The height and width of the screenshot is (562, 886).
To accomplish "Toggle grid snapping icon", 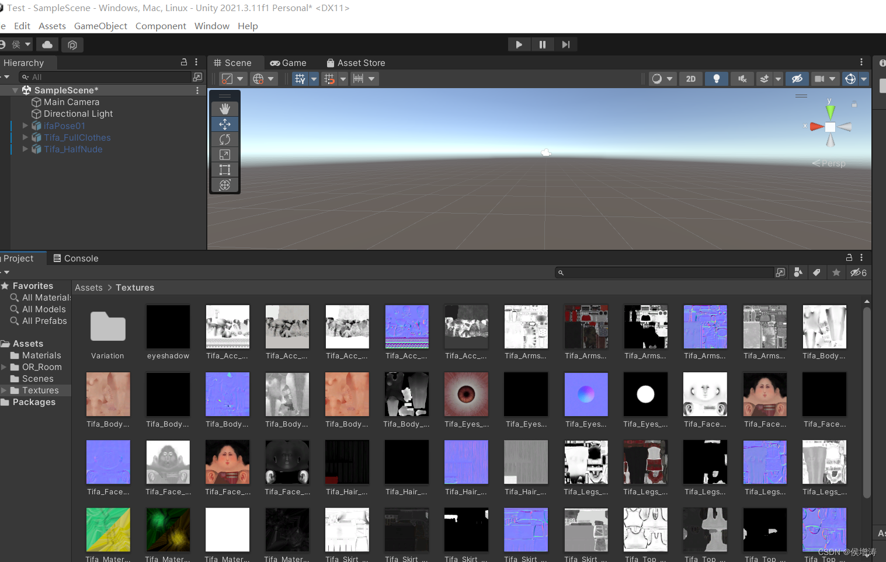I will coord(329,79).
